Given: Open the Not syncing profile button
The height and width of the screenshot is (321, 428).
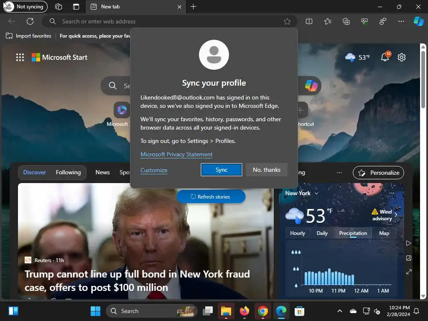Looking at the screenshot, I should click(x=25, y=7).
